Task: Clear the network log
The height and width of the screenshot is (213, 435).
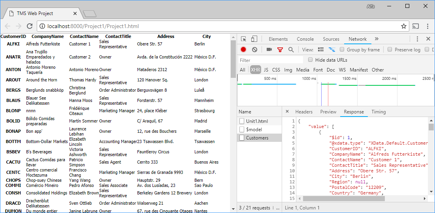Action: point(254,50)
